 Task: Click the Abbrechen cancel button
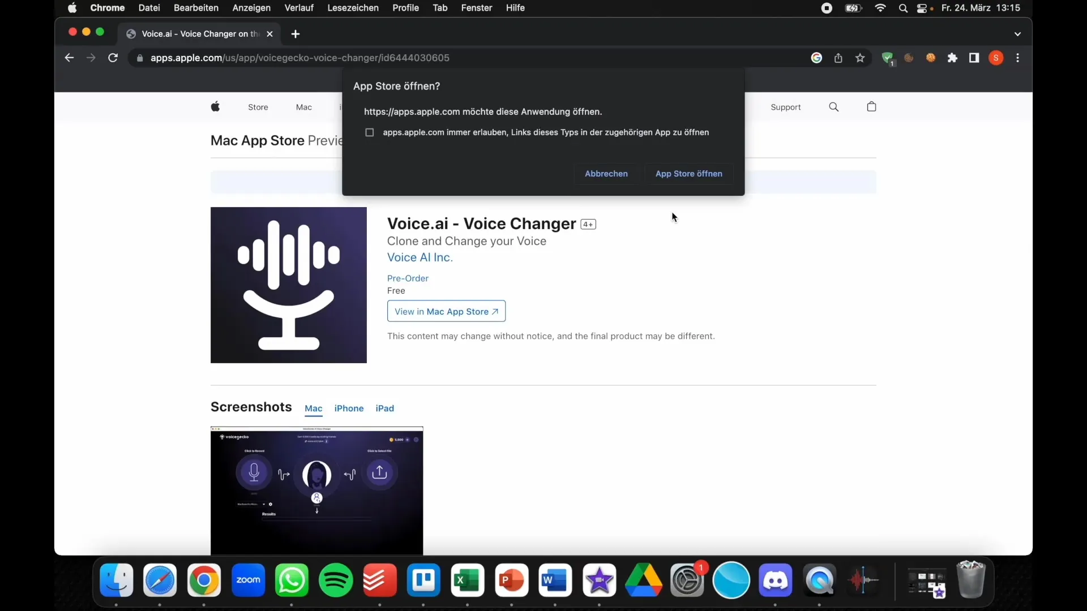point(607,174)
